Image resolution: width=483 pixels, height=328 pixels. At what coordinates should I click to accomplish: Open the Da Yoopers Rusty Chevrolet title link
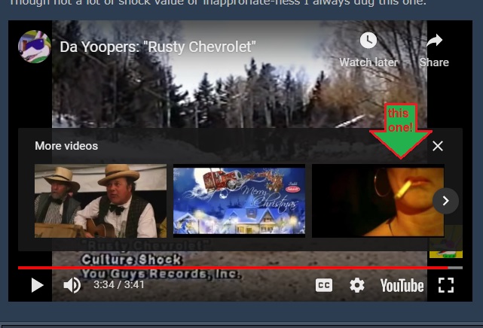[157, 47]
